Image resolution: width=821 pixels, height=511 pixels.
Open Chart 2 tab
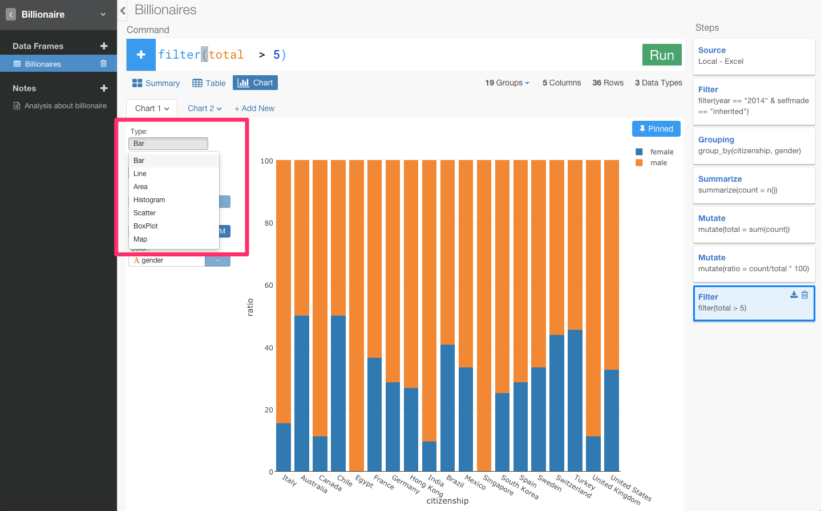tap(204, 108)
